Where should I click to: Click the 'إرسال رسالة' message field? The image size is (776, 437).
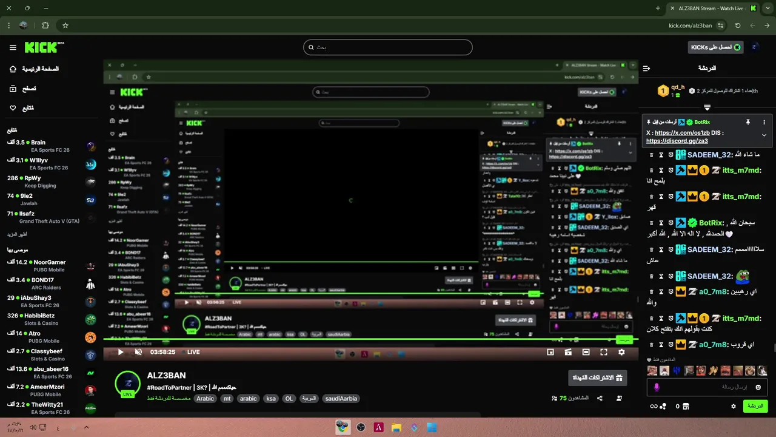click(707, 387)
